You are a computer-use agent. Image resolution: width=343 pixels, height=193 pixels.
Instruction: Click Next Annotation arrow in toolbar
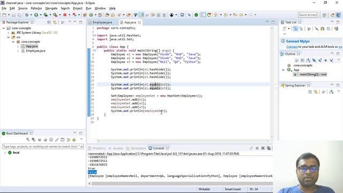216,15
